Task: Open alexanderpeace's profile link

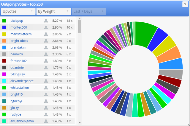Action: point(22,81)
